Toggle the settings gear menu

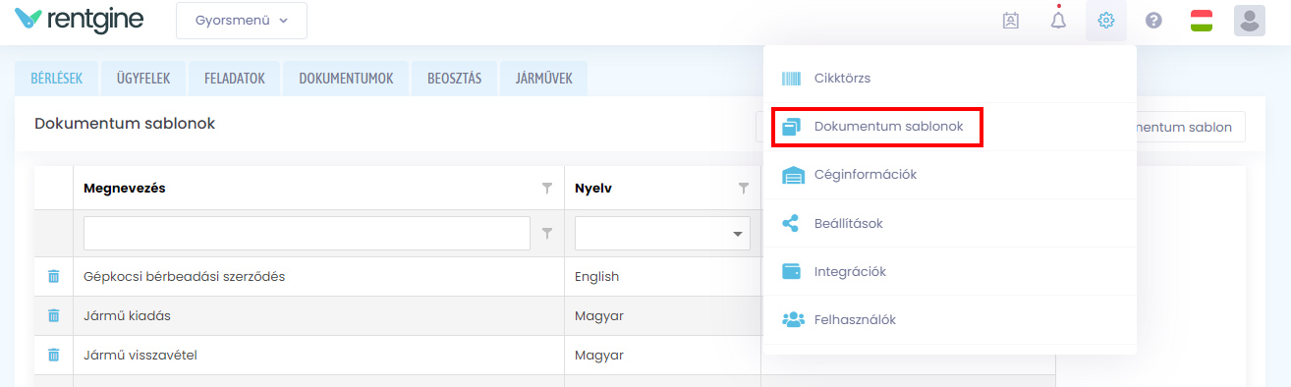coord(1106,21)
